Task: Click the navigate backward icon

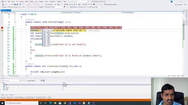Action: coord(3,5)
